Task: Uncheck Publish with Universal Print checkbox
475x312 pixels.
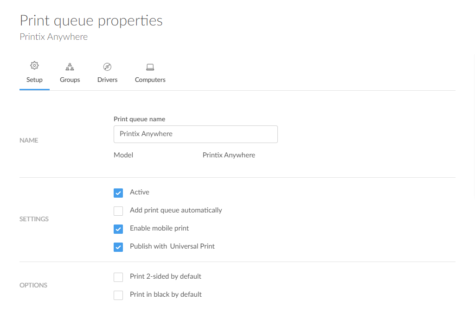Action: point(118,247)
